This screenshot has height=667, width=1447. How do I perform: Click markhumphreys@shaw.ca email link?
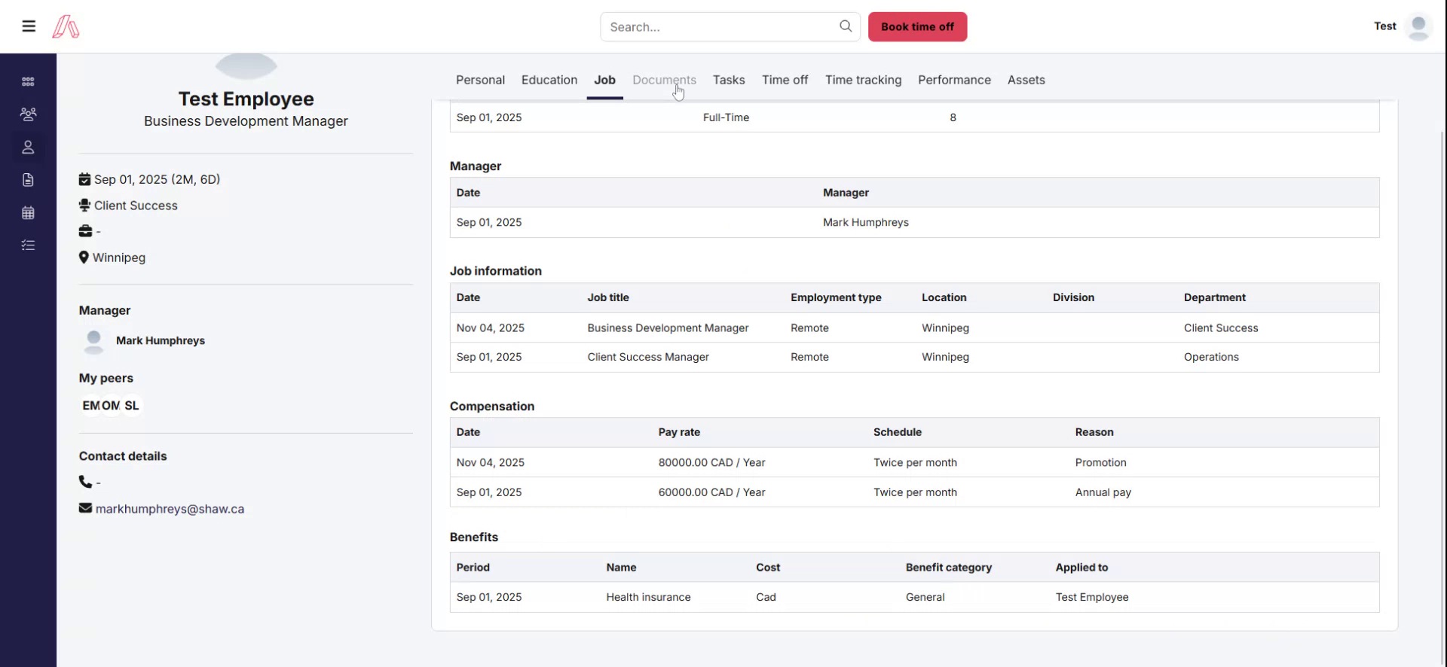coord(170,509)
